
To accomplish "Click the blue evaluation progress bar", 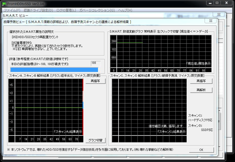I will point(54,70).
